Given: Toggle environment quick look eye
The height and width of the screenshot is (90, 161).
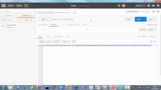Looking at the screenshot, I should coord(153,11).
